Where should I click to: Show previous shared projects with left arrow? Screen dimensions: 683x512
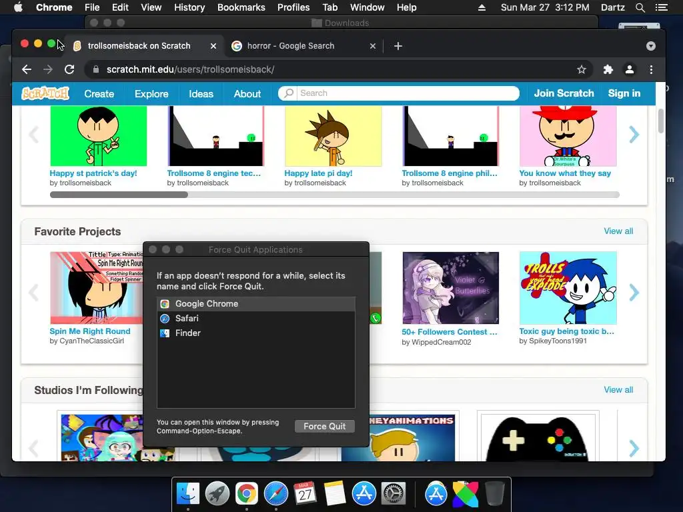33,135
